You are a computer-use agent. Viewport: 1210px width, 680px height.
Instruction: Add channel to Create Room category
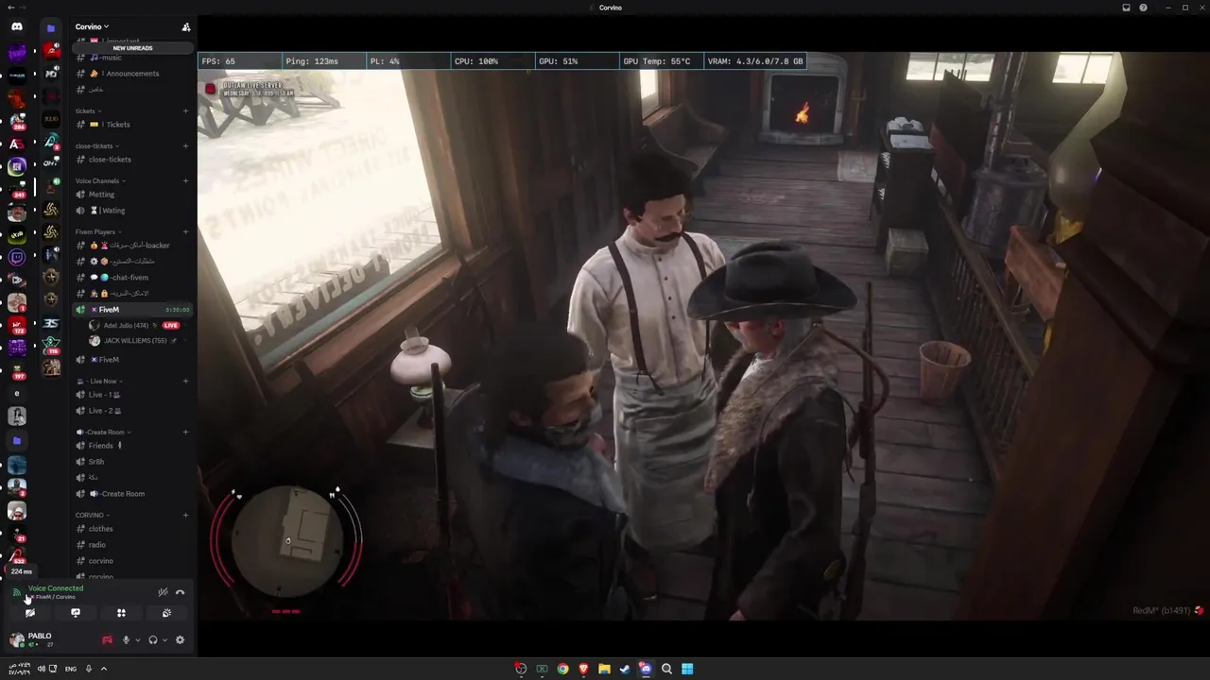(185, 432)
